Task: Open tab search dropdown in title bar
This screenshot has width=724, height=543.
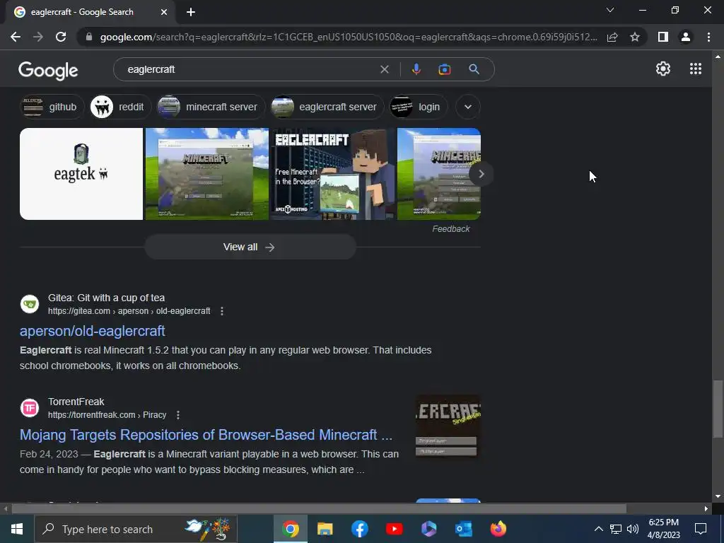Action: [x=610, y=10]
